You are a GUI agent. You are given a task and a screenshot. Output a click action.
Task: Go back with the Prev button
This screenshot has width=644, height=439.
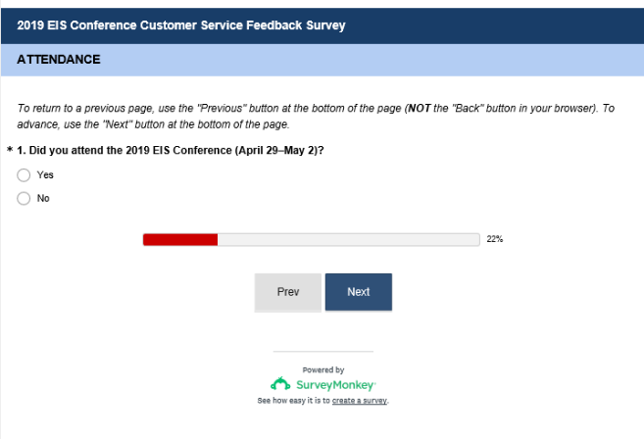[x=288, y=292]
